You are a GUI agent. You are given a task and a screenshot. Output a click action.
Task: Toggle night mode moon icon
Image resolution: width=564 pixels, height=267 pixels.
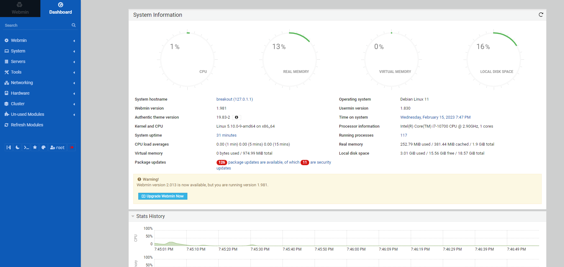coord(17,147)
